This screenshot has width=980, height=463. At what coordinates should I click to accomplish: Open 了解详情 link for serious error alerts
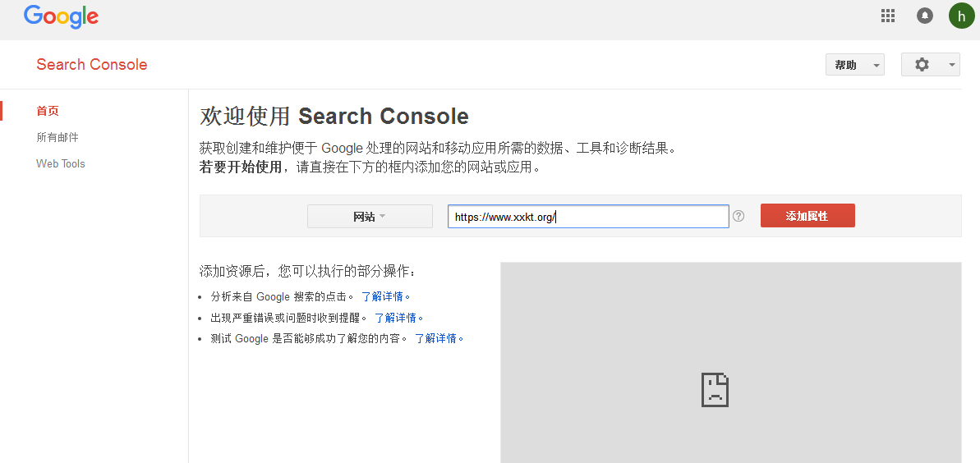(x=399, y=318)
